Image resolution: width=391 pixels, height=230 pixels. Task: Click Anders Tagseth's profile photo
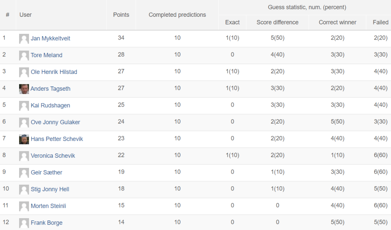click(x=24, y=89)
